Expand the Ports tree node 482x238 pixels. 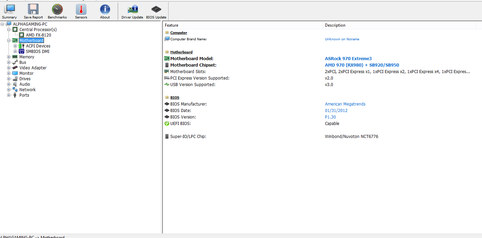click(x=9, y=95)
